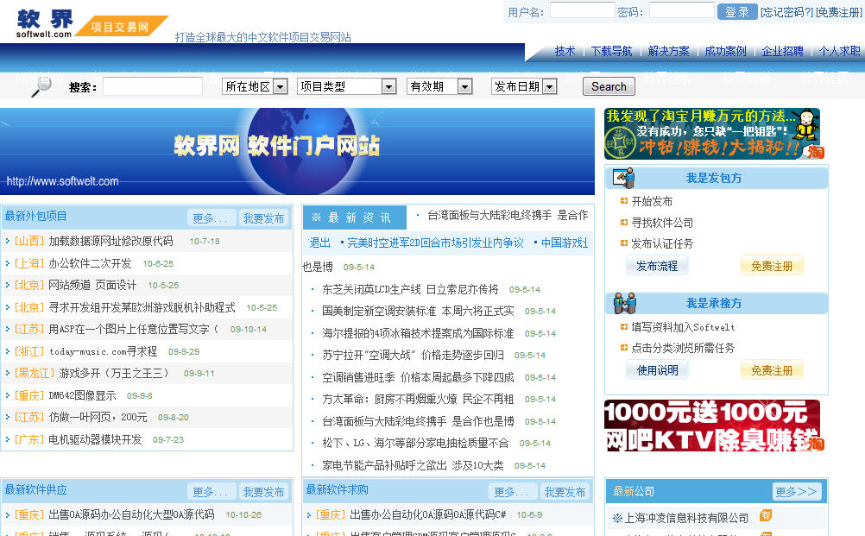Open the Taobao 月赚万元 ad banner
The height and width of the screenshot is (536, 865).
pyautogui.click(x=712, y=134)
